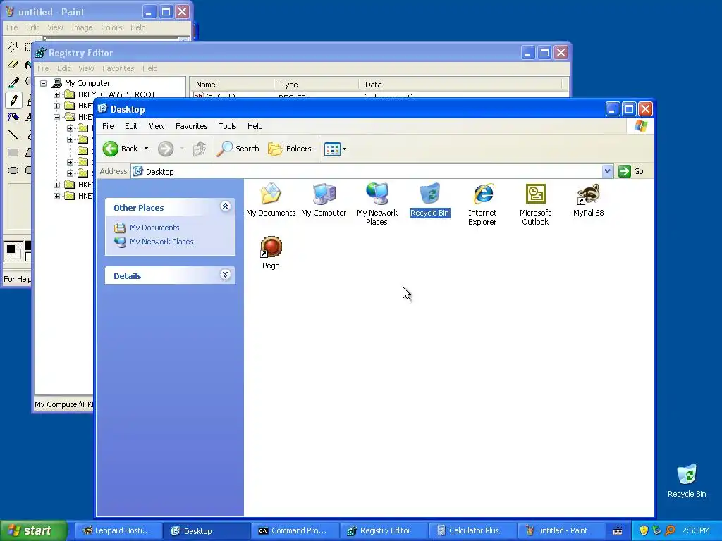Select the My Network Places icon in file pane
Viewport: 722px width, 541px height.
(x=377, y=204)
